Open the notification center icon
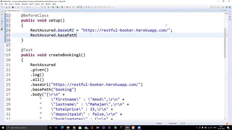The width and height of the screenshot is (232, 130). [228, 127]
